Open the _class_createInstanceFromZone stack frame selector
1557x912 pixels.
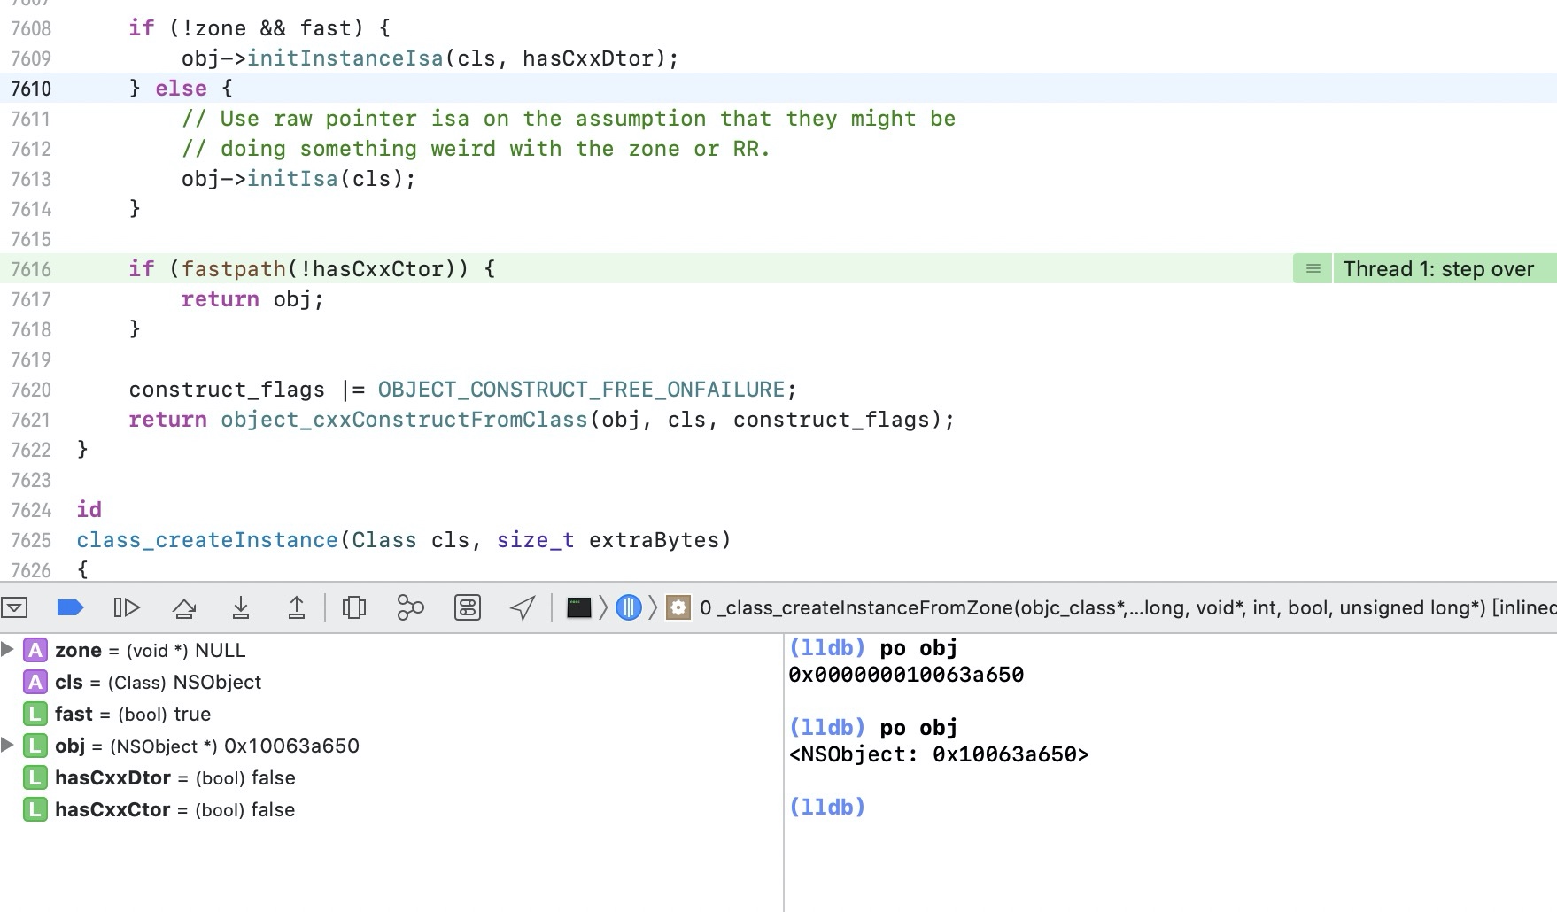click(x=1127, y=607)
